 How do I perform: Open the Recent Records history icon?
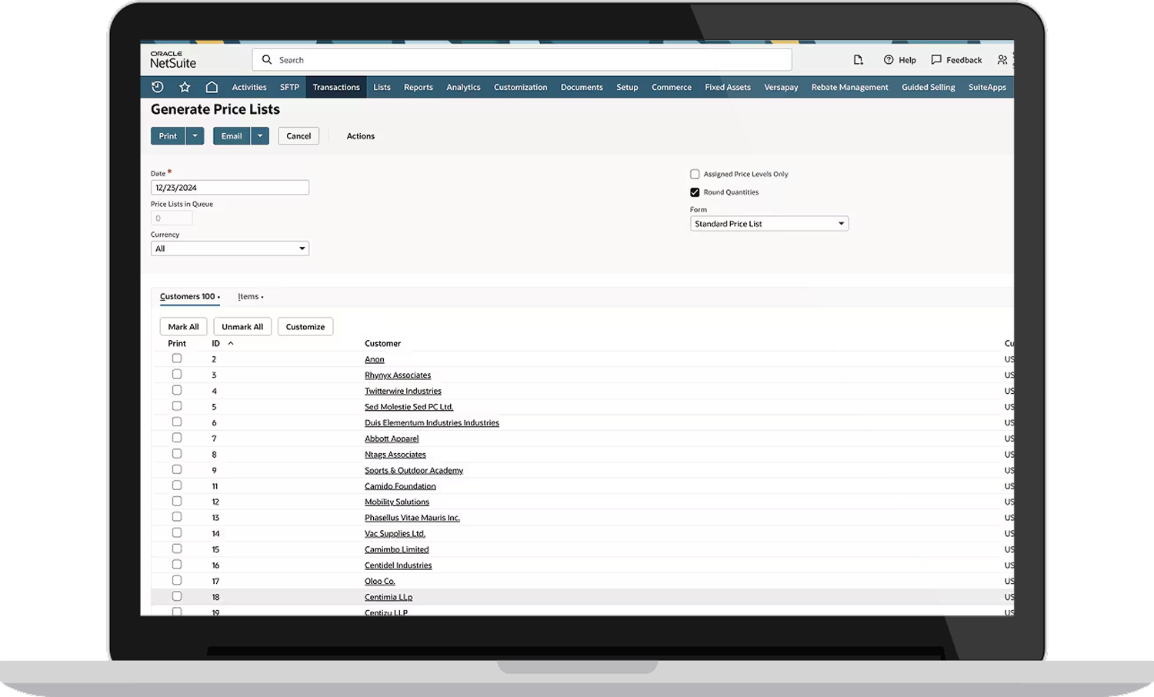click(158, 87)
